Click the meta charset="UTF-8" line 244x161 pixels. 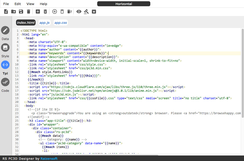tap(47, 42)
